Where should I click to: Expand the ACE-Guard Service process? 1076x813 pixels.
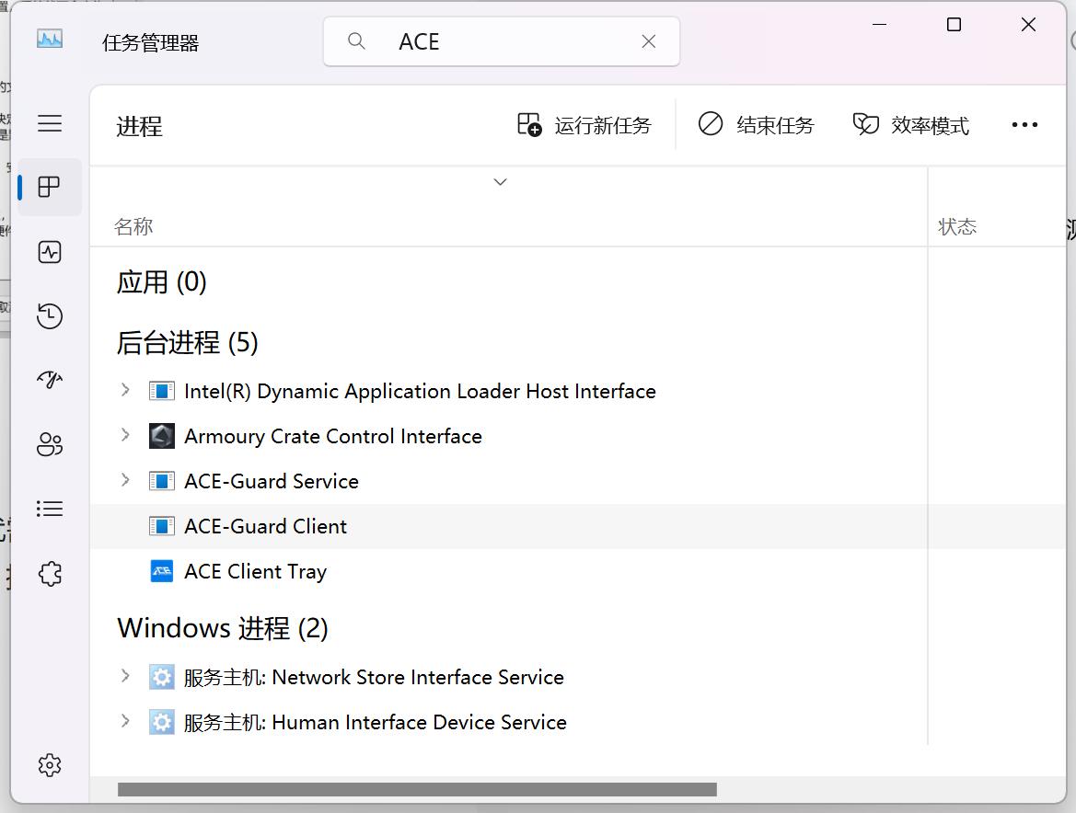[x=125, y=481]
